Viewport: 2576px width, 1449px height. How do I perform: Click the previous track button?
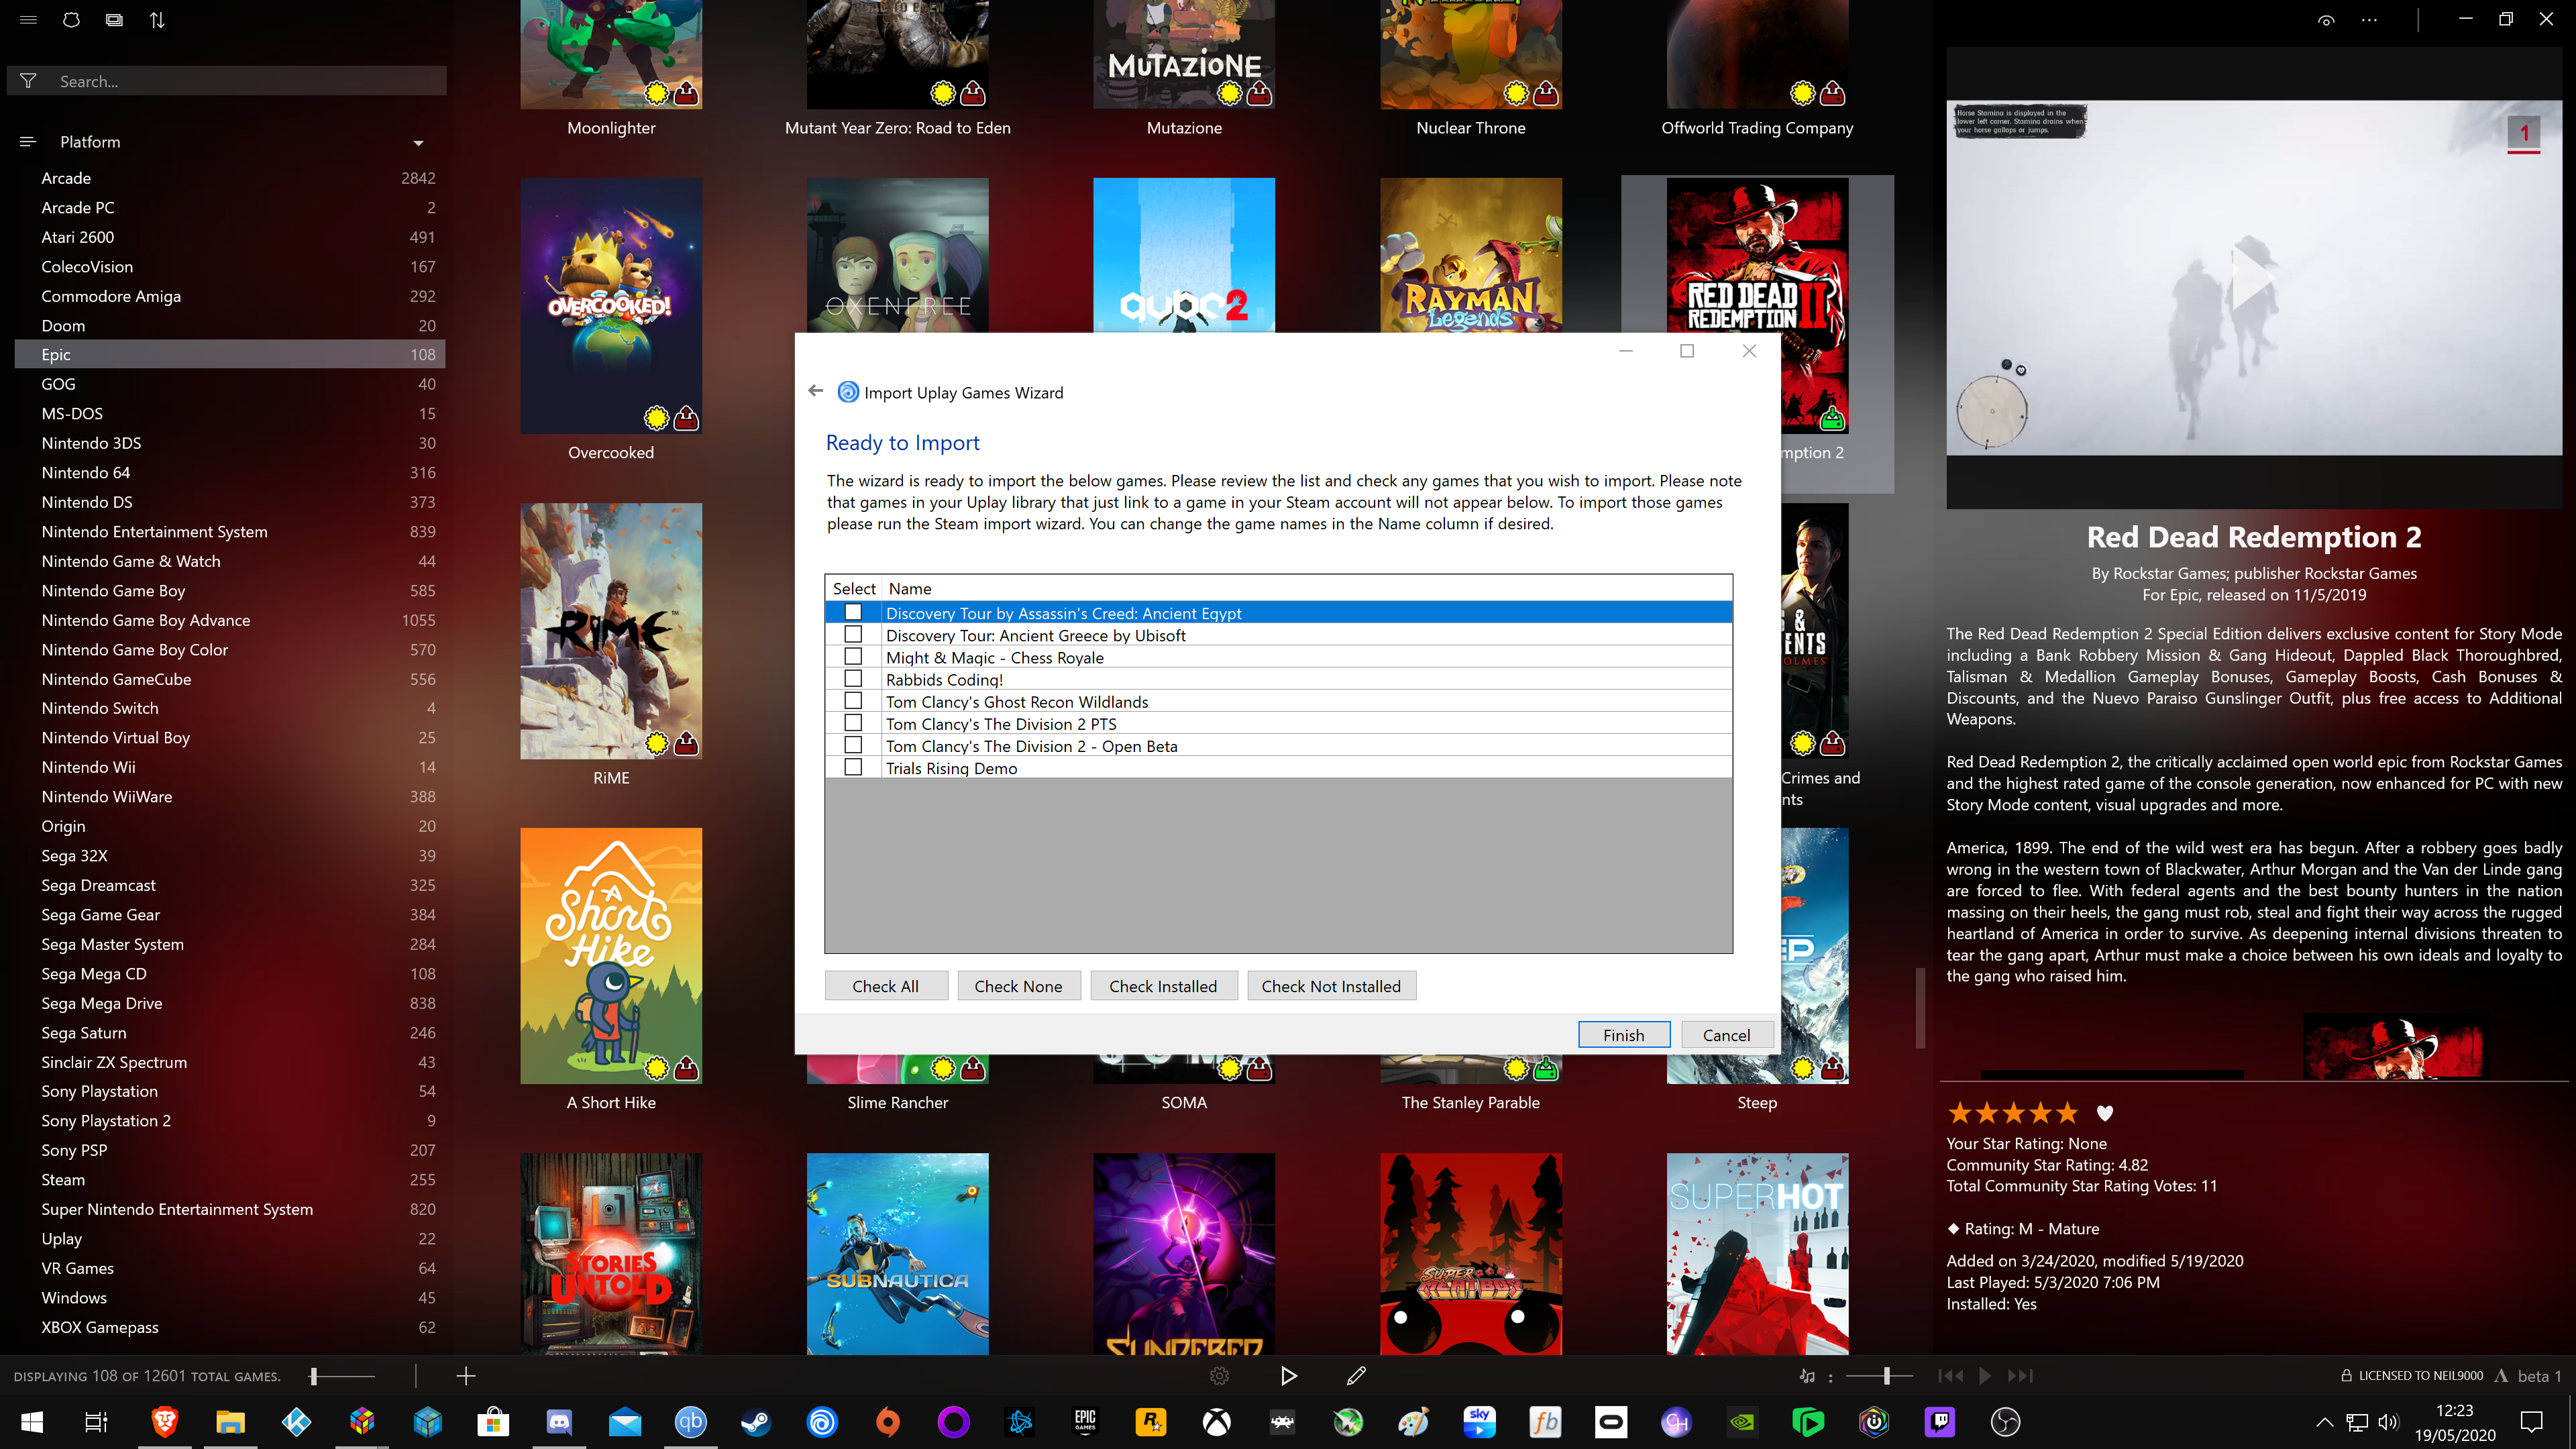pyautogui.click(x=1950, y=1376)
